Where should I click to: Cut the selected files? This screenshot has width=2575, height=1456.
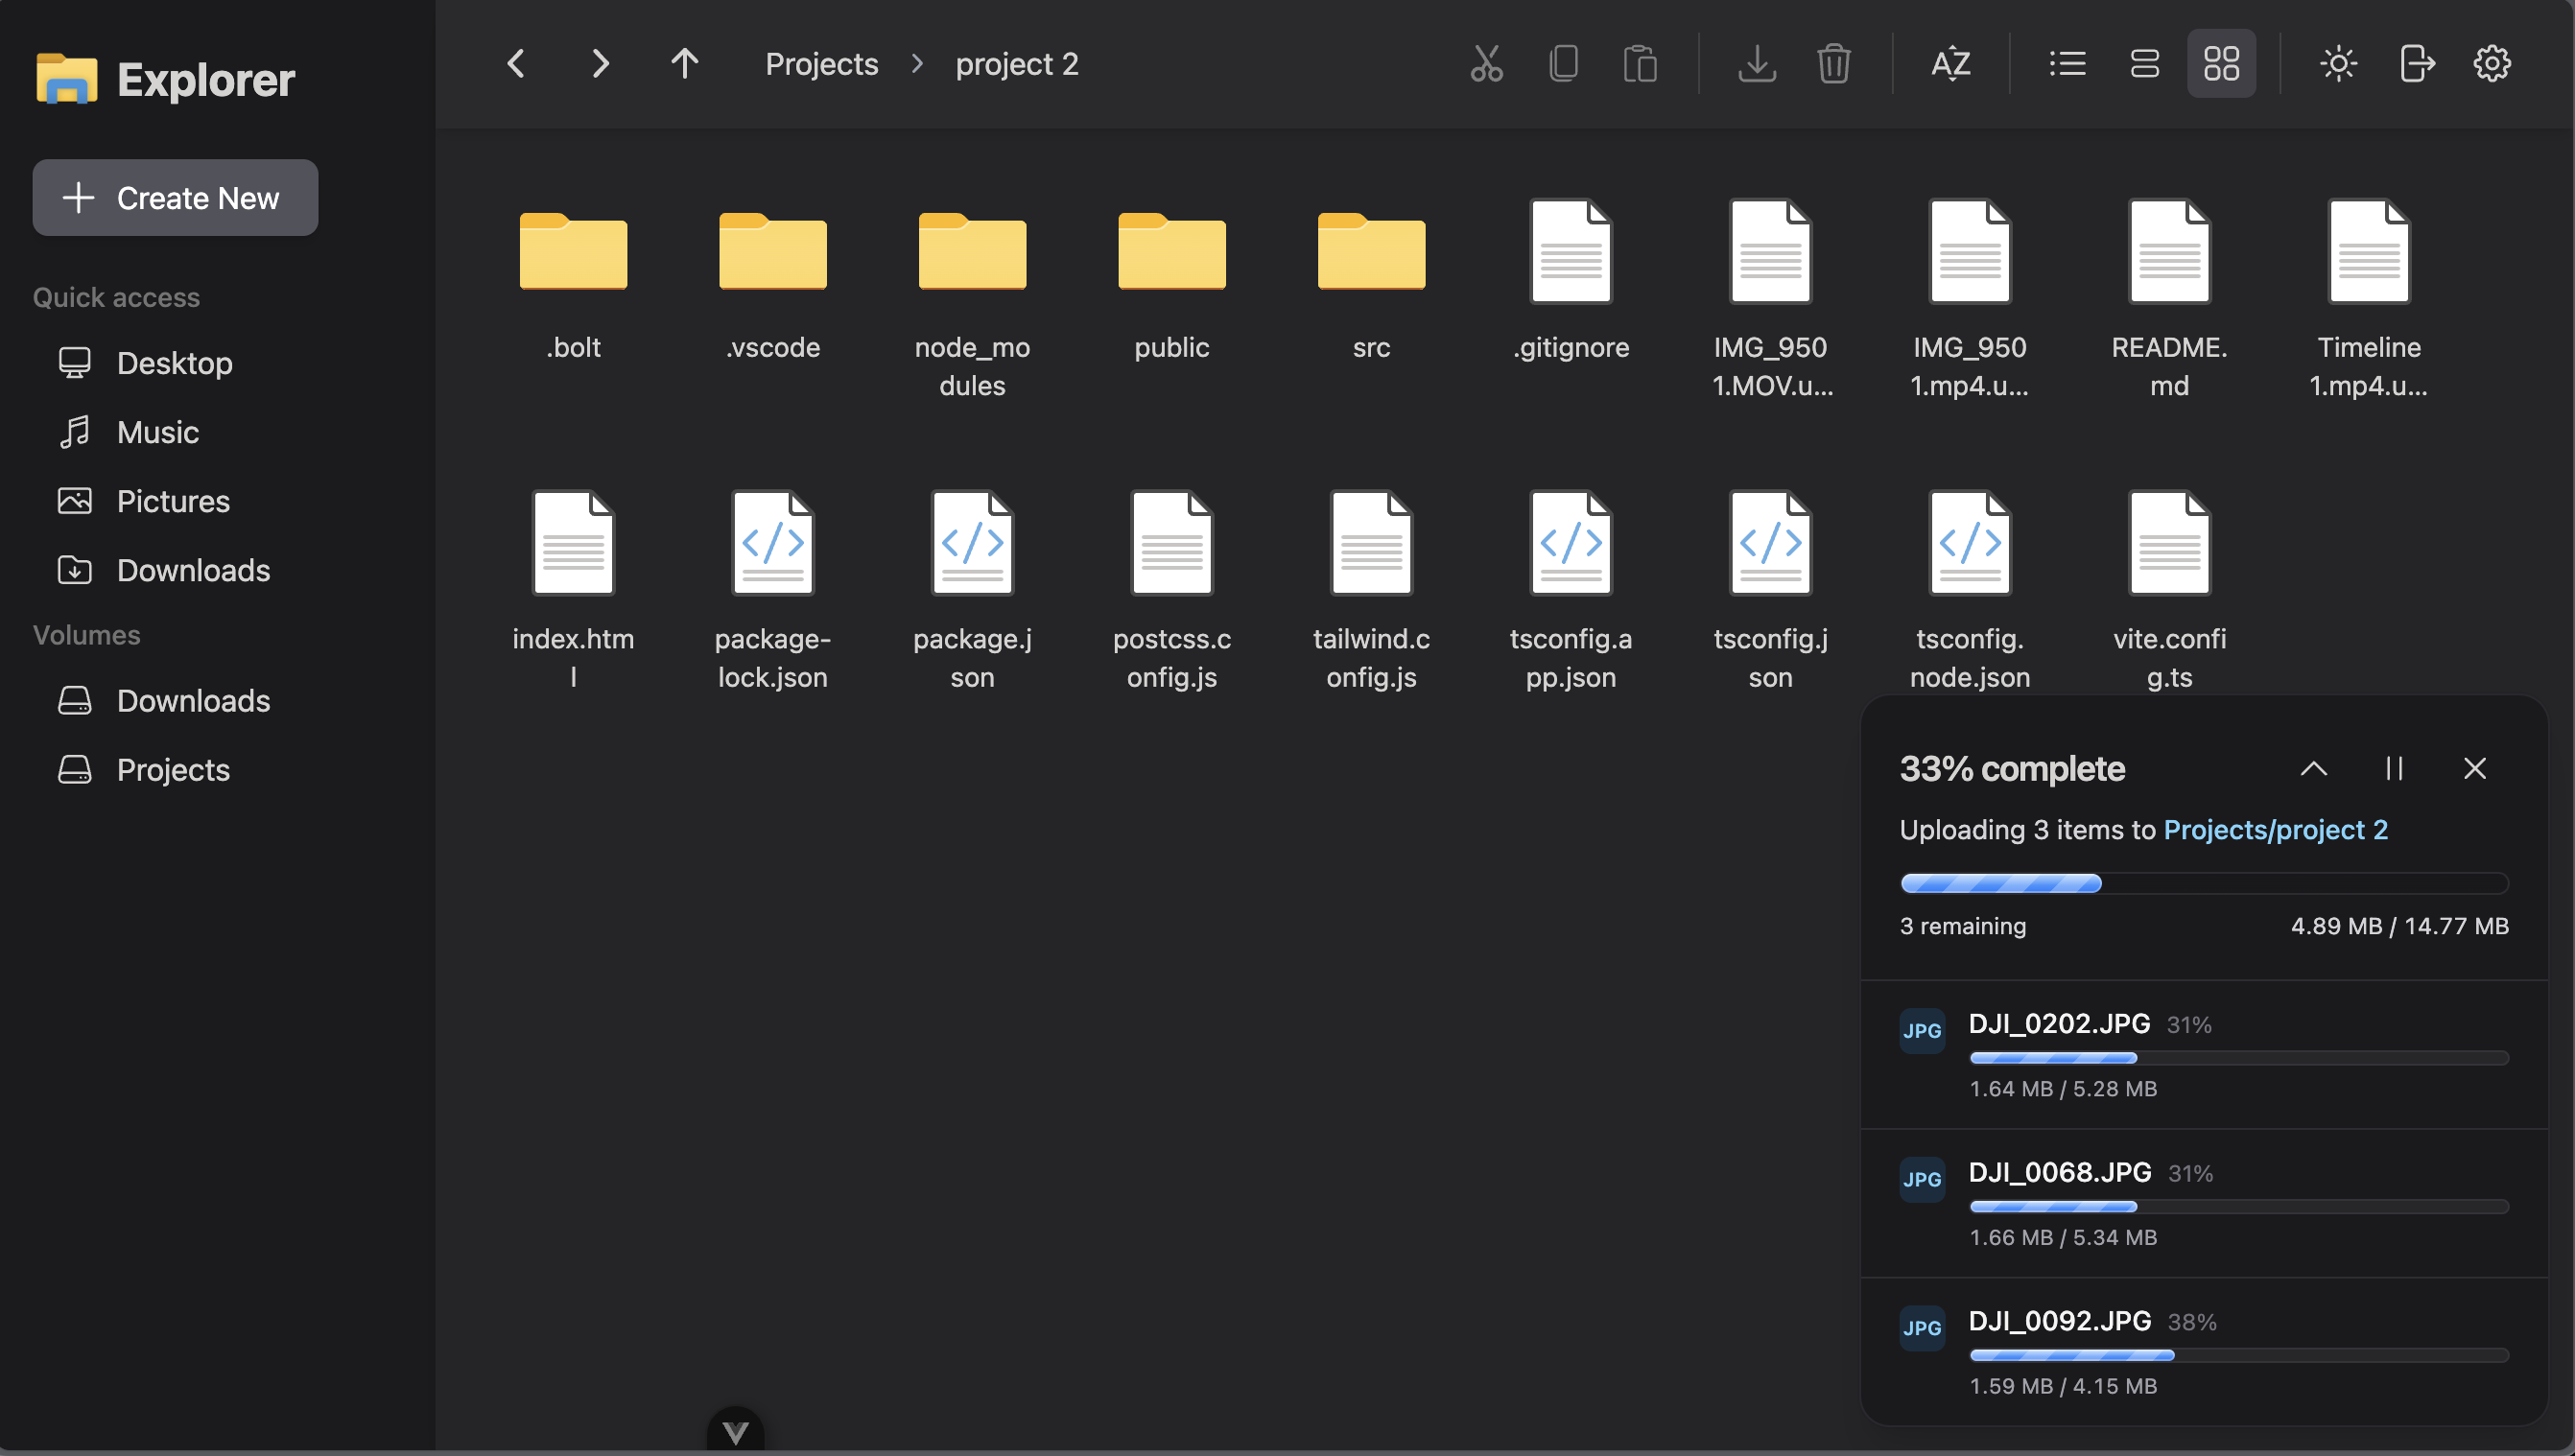pos(1486,63)
